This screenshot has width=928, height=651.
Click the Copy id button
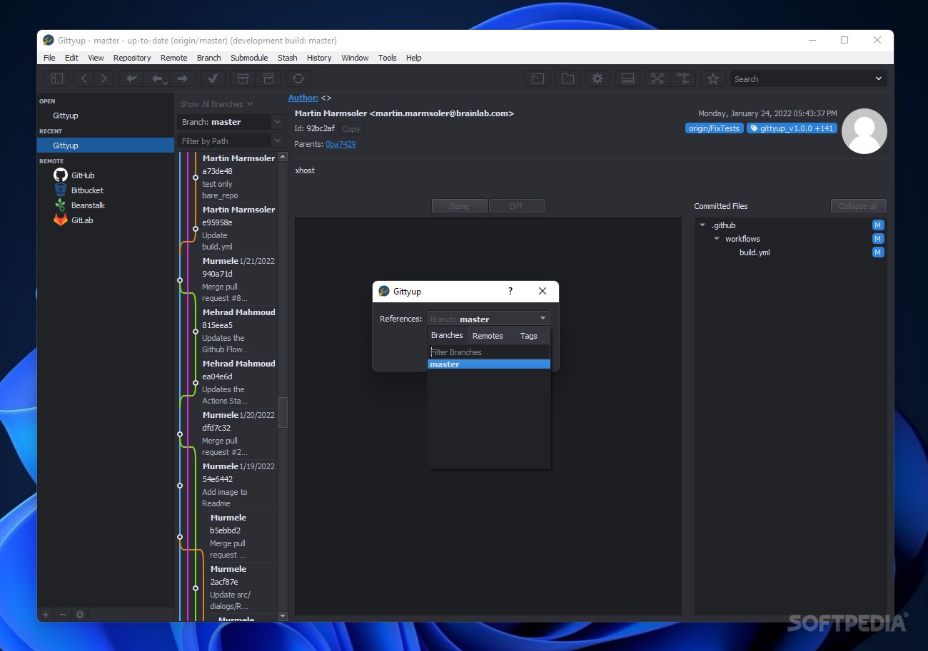coord(350,129)
